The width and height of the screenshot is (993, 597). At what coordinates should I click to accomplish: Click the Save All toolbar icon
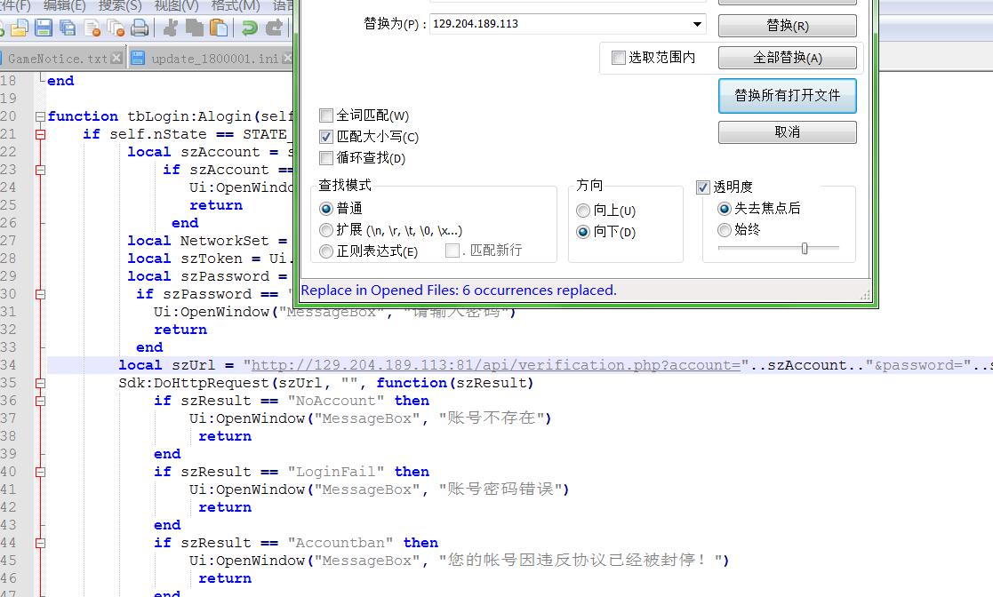68,28
